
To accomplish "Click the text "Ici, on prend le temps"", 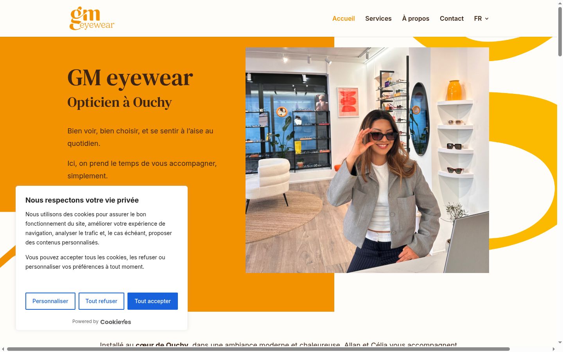I will (x=108, y=163).
